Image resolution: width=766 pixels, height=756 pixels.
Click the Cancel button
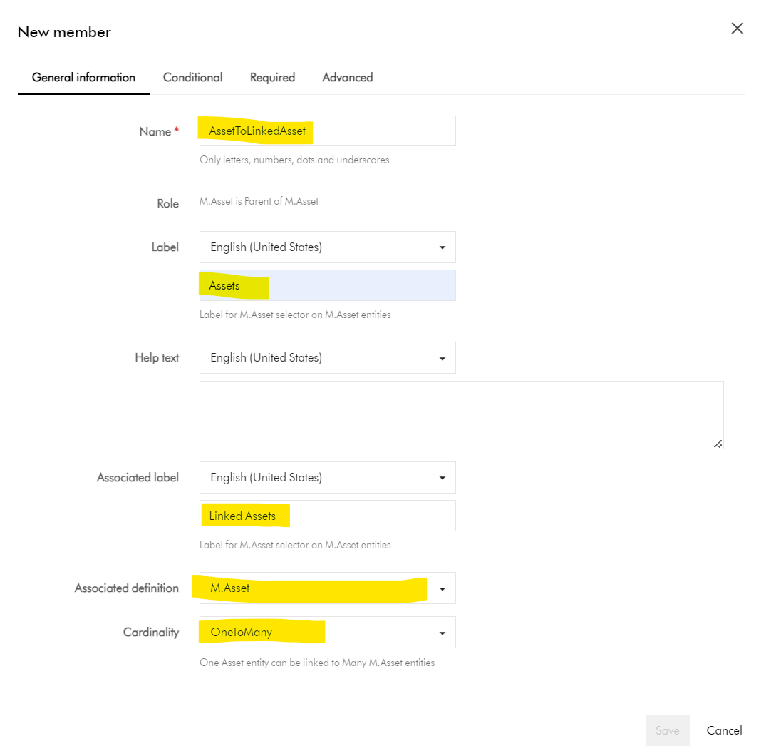724,730
